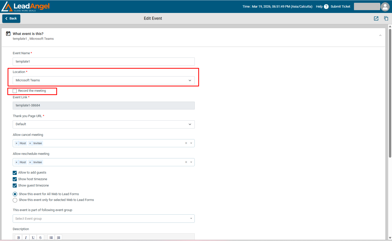Click the Edit Event page title

(x=153, y=18)
